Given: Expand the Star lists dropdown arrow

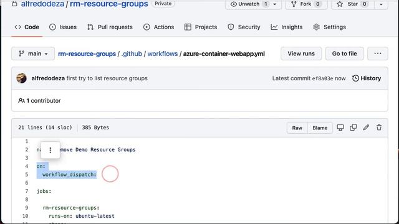Looking at the screenshot, I should (381, 4).
